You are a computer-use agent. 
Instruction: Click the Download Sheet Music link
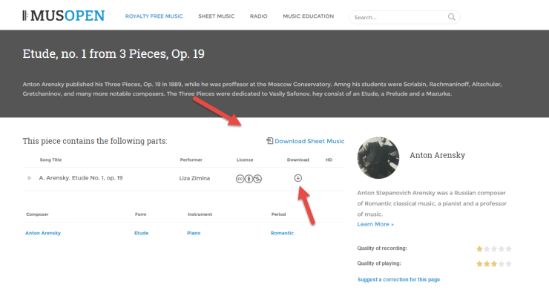[x=309, y=141]
